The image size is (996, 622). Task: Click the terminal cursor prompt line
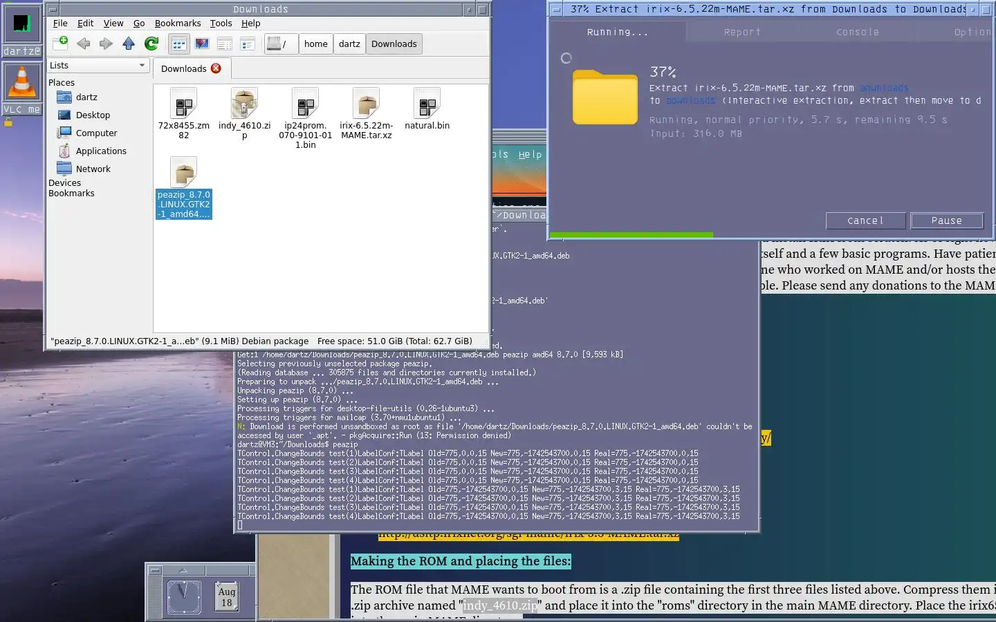coord(240,525)
